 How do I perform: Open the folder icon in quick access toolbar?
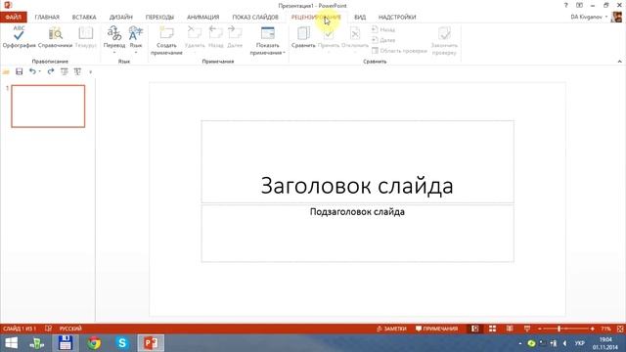[6, 71]
